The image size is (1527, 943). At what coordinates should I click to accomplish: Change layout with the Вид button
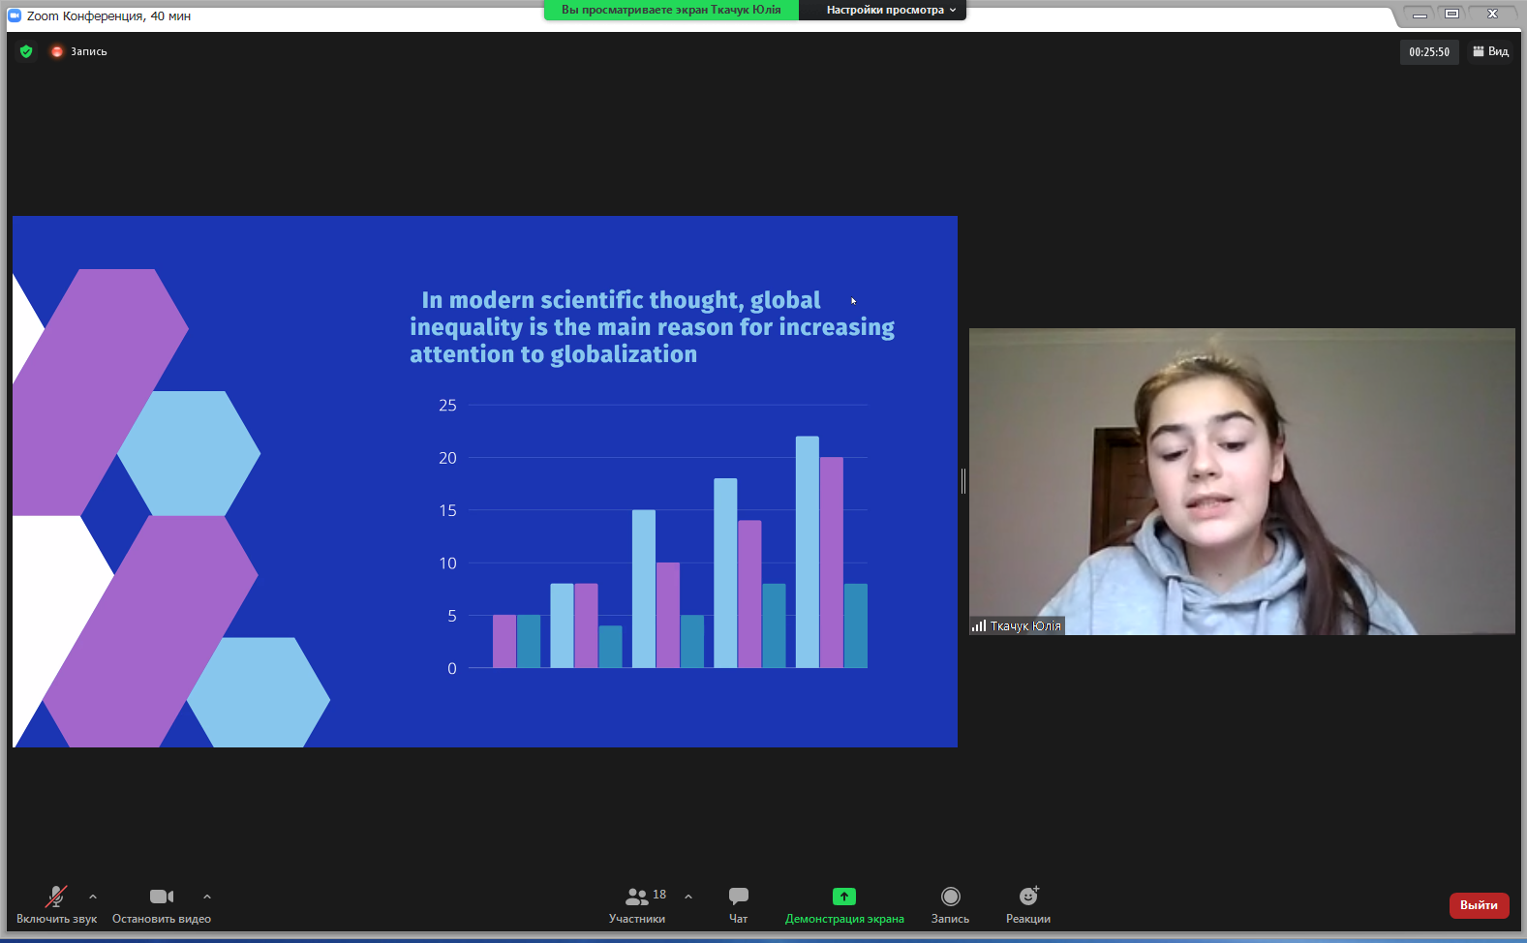tap(1491, 51)
